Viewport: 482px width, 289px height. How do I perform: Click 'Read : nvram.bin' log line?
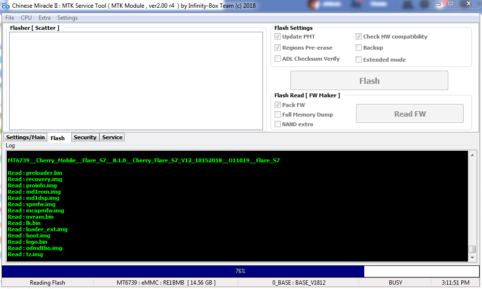pos(31,217)
